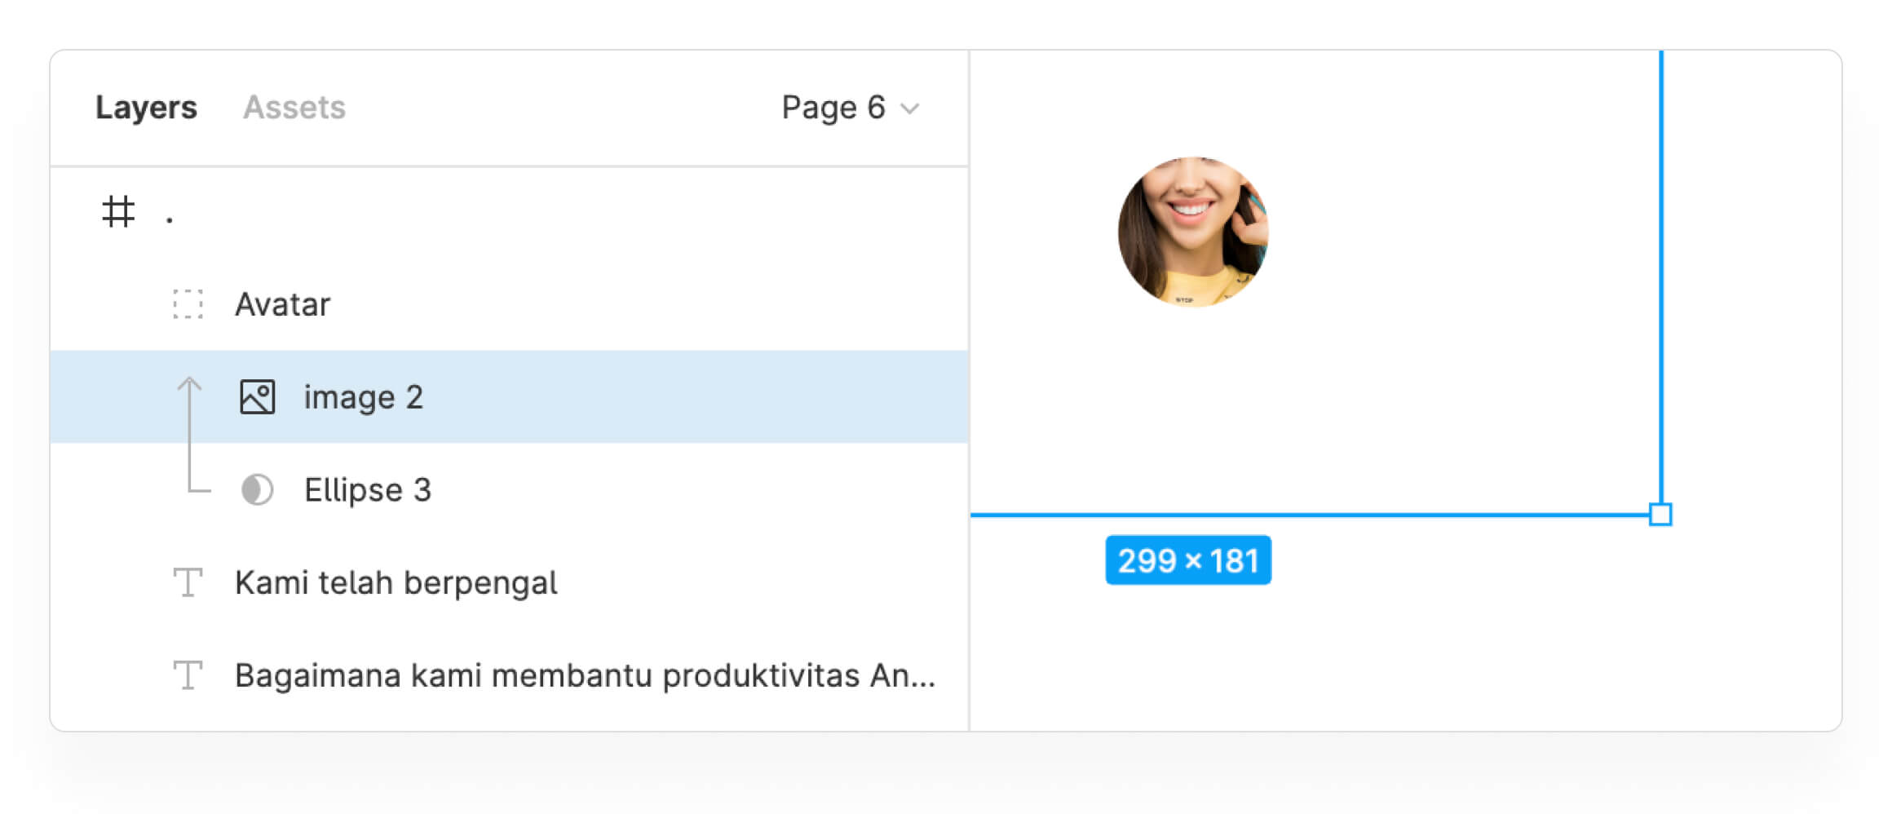This screenshot has width=1892, height=814.
Task: Select the Ellipse 3 layer name
Action: (x=368, y=490)
